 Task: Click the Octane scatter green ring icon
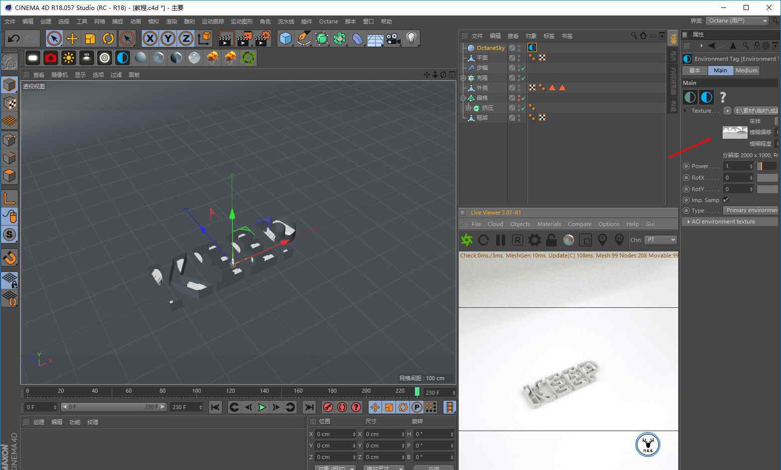tap(248, 58)
